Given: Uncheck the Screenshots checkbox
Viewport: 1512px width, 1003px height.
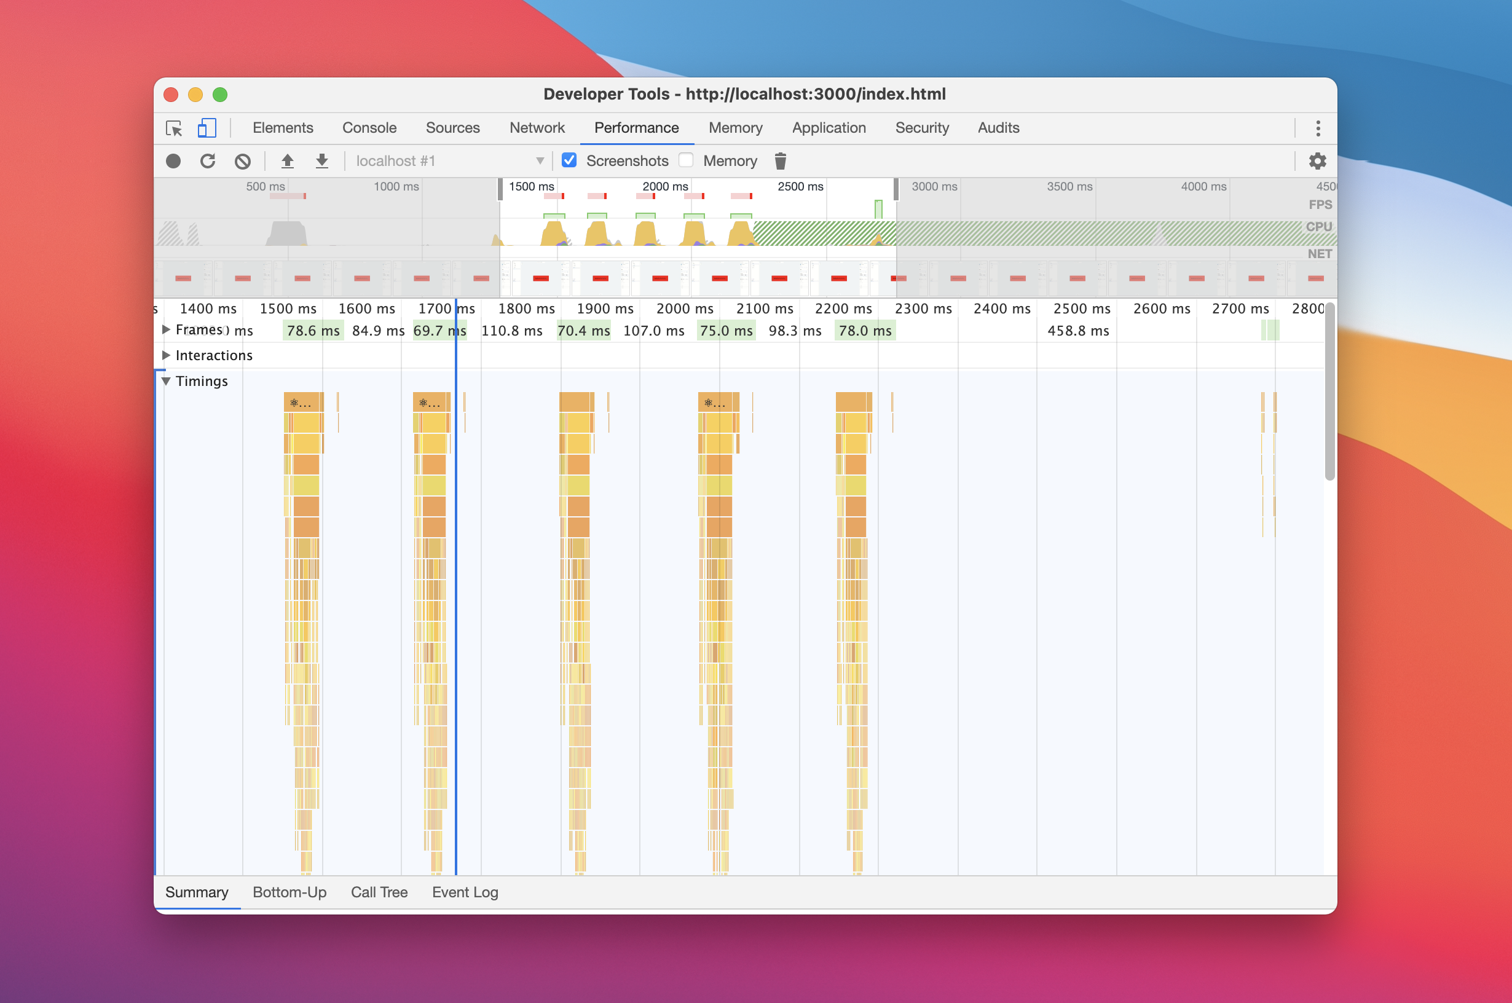Looking at the screenshot, I should (569, 160).
